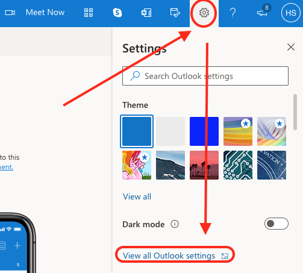303x273 pixels.
Task: Choose the rainbow stripes theme thumbnail
Action: tap(238, 131)
